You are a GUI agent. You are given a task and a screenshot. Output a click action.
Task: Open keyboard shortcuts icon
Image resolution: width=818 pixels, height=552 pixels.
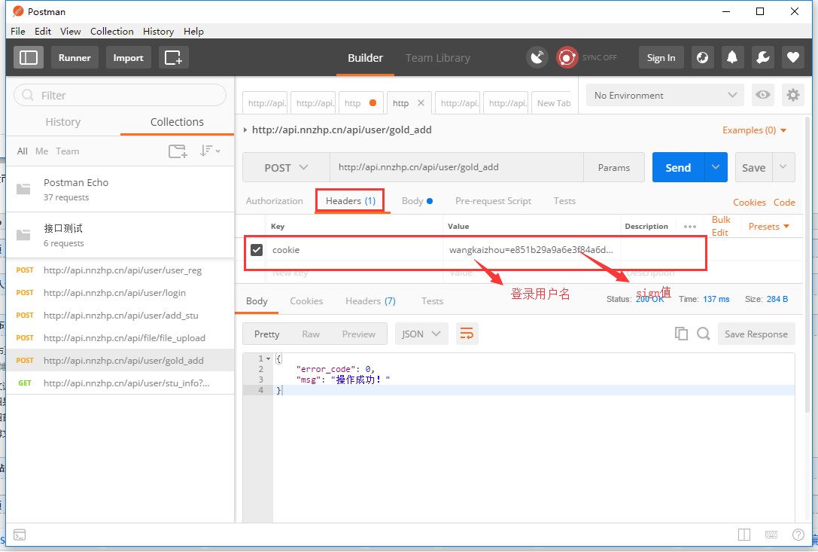click(x=771, y=535)
